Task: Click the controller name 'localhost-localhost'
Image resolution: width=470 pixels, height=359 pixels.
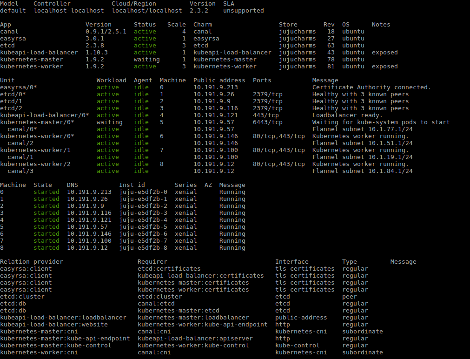Action: coord(69,11)
